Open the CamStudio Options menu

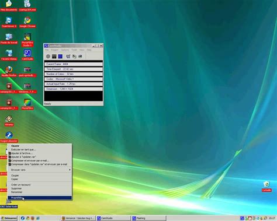[x=65, y=50]
